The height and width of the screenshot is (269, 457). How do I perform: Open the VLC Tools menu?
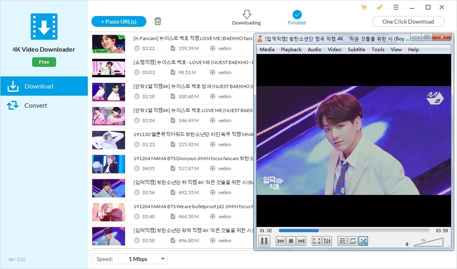click(x=378, y=50)
